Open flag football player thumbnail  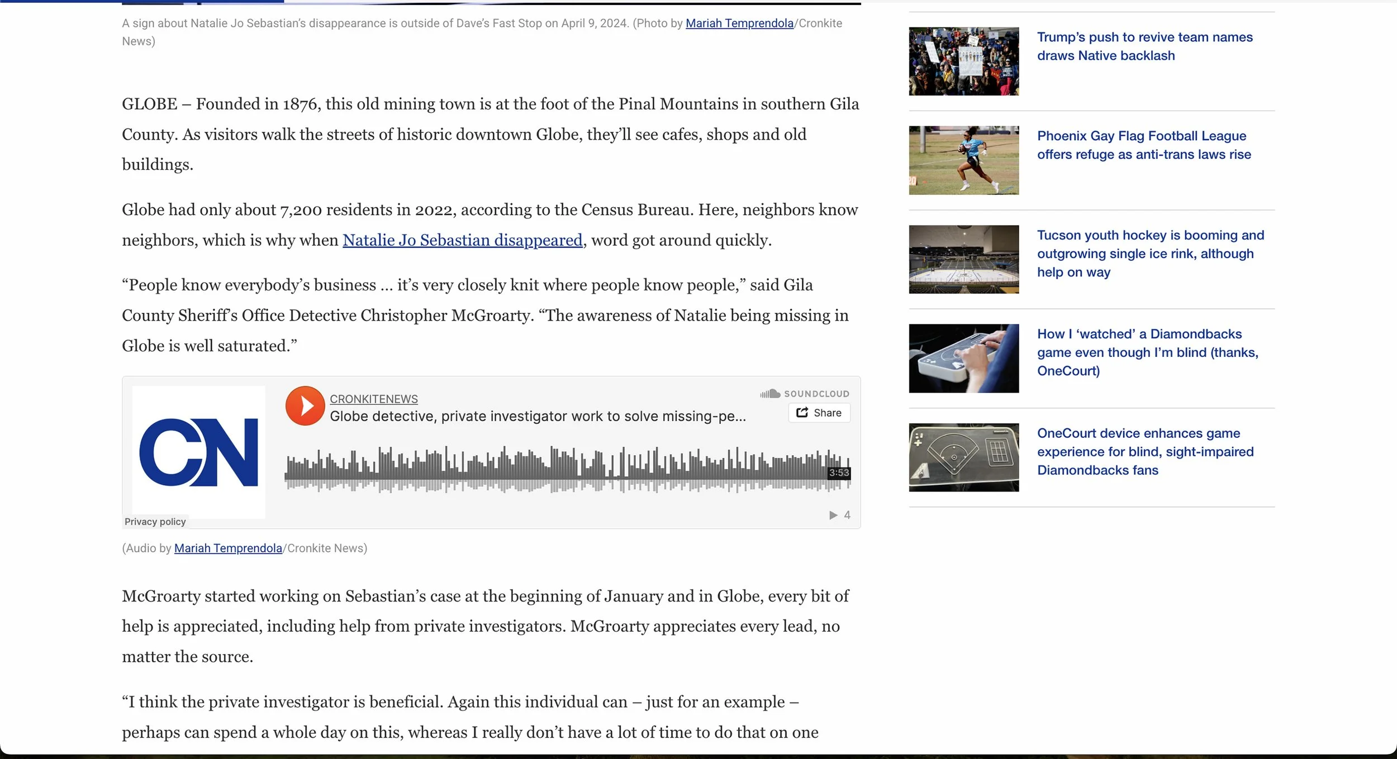963,160
